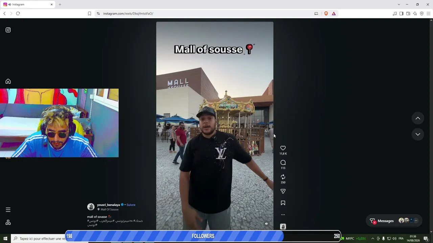
Task: Go to the Instagram Home feed icon
Action: (8, 81)
